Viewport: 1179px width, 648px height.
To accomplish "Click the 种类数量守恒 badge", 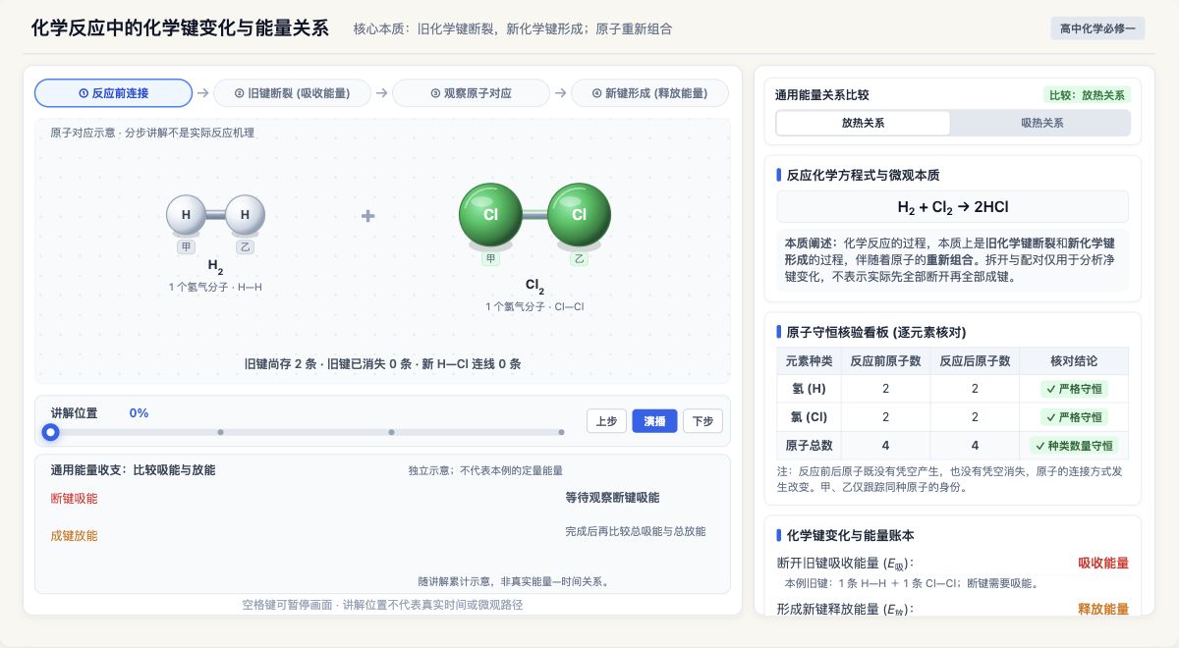I will [1074, 446].
